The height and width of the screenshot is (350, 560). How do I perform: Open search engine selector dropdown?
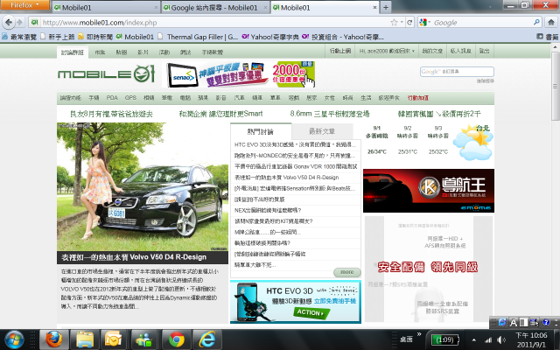[x=425, y=22]
